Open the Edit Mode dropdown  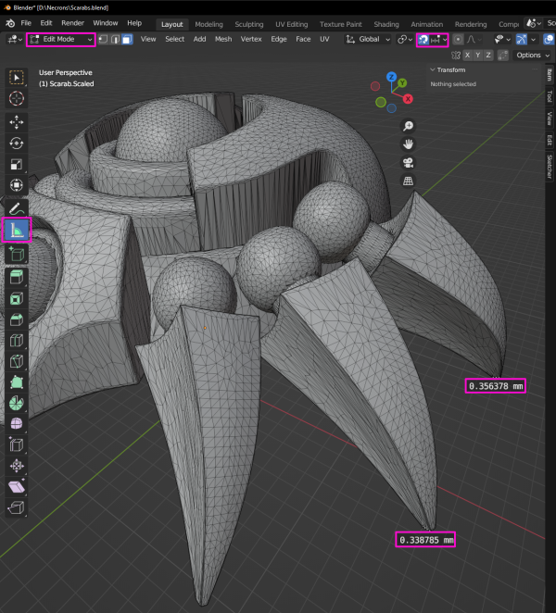(60, 40)
